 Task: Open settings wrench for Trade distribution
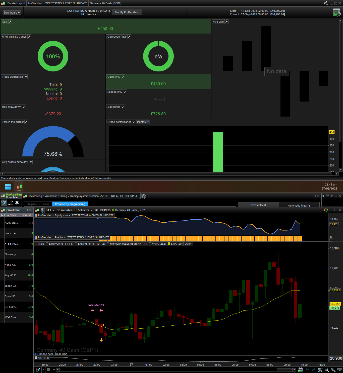tap(26, 77)
